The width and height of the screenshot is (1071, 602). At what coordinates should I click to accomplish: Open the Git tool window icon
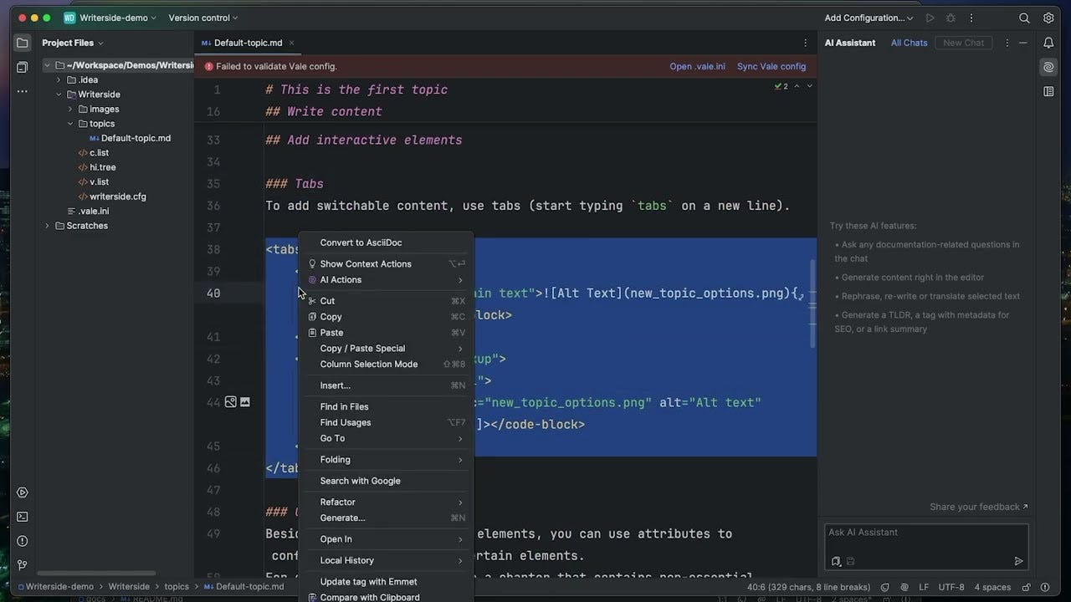pyautogui.click(x=23, y=565)
